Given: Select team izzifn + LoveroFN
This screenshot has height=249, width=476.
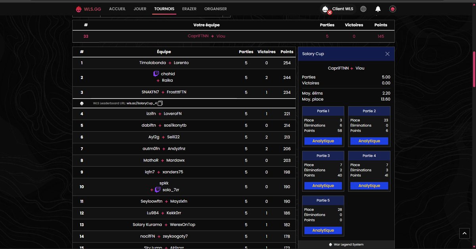Looking at the screenshot, I should click(184, 114).
